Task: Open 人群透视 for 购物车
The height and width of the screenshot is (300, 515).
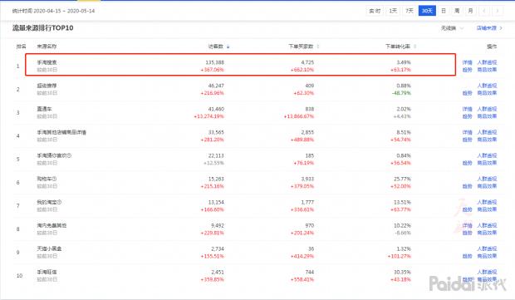Action: [487, 179]
